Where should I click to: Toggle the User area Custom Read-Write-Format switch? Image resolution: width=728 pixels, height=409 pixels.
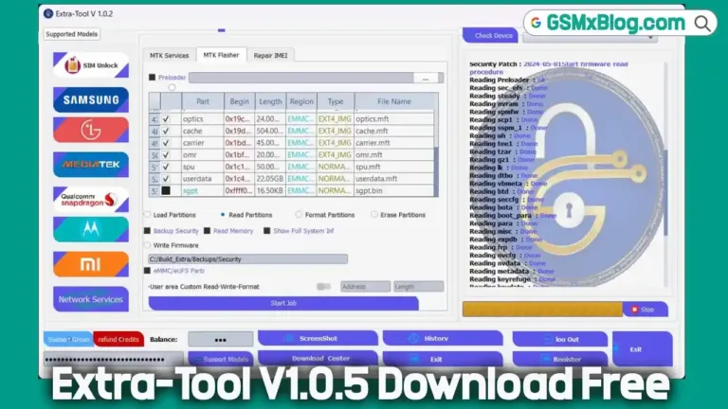coord(323,287)
